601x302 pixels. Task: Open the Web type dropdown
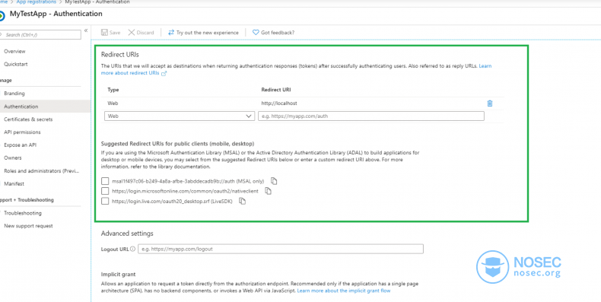[180, 116]
